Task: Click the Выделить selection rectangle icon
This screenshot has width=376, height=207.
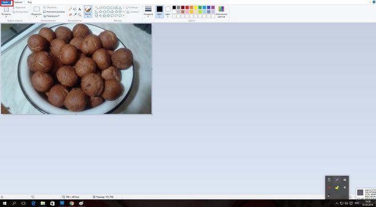Action: point(37,9)
